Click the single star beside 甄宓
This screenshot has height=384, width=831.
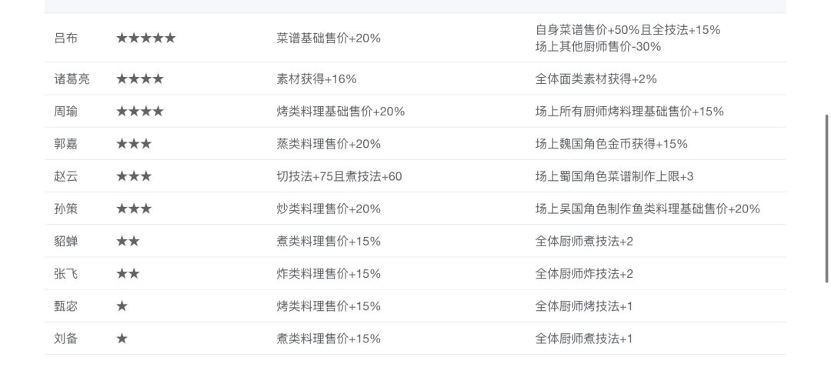pyautogui.click(x=122, y=306)
